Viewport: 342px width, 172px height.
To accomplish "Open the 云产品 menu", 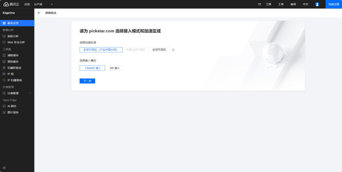I will coord(38,4).
